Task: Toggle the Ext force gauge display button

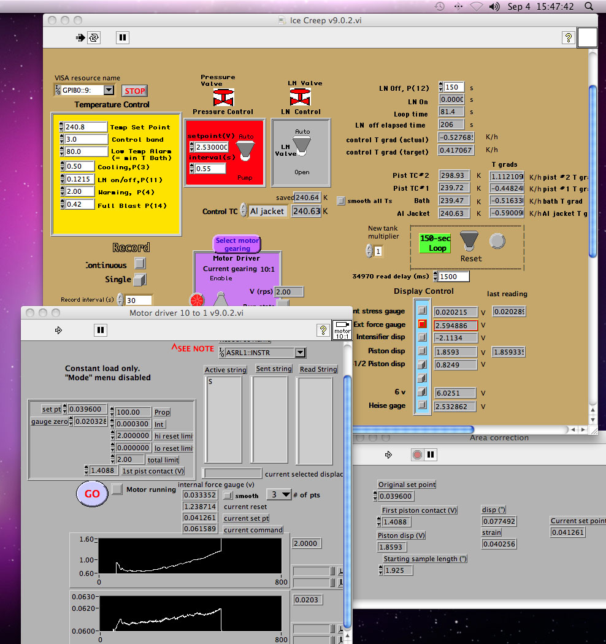Action: tap(422, 324)
